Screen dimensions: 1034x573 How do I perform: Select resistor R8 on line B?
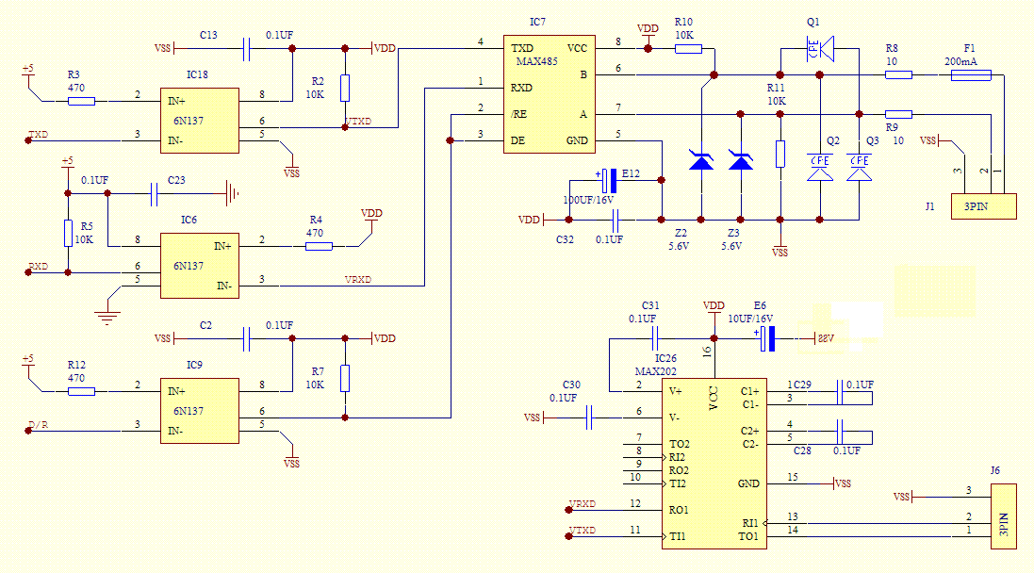point(898,74)
